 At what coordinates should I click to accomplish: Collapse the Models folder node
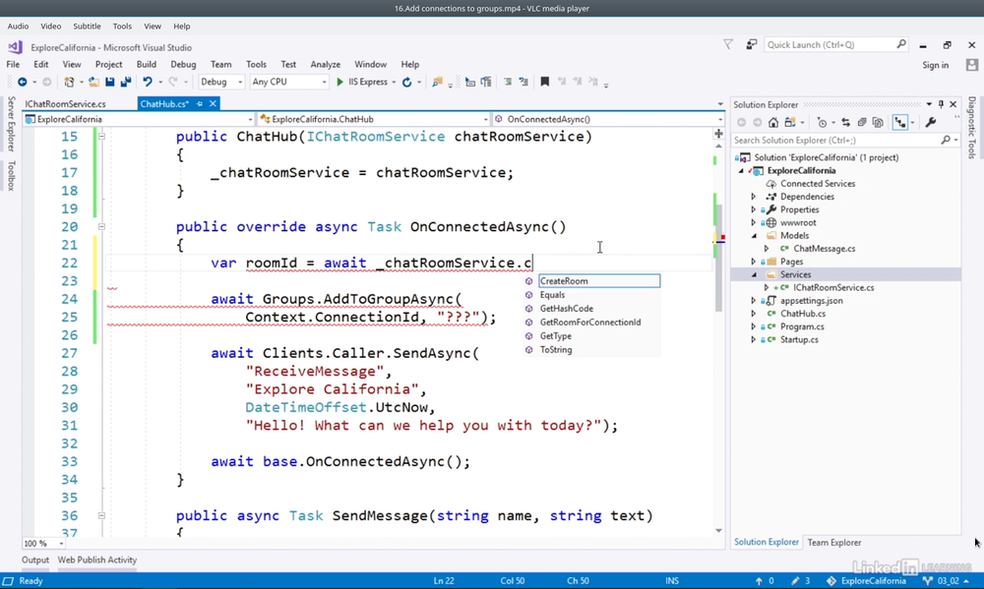[x=754, y=236]
